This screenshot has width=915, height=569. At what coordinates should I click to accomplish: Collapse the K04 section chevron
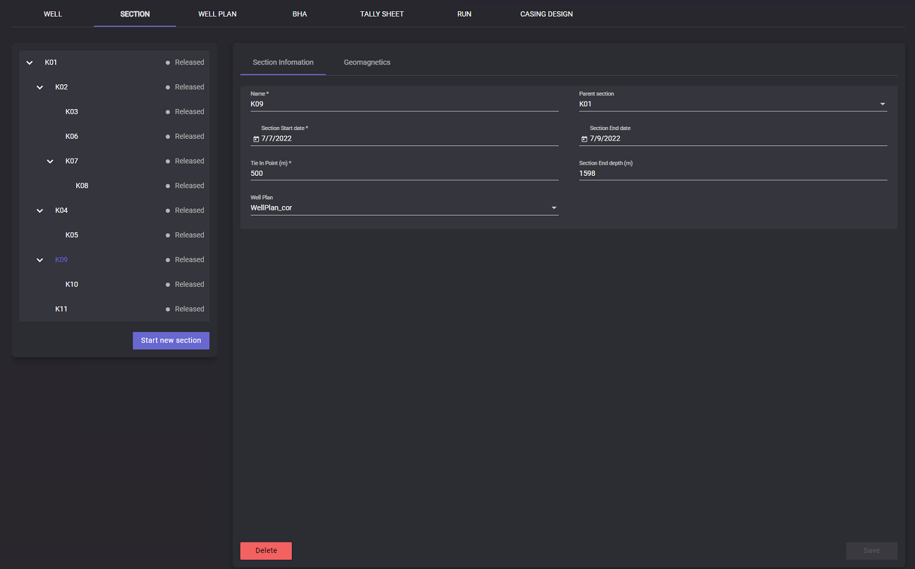pos(40,211)
